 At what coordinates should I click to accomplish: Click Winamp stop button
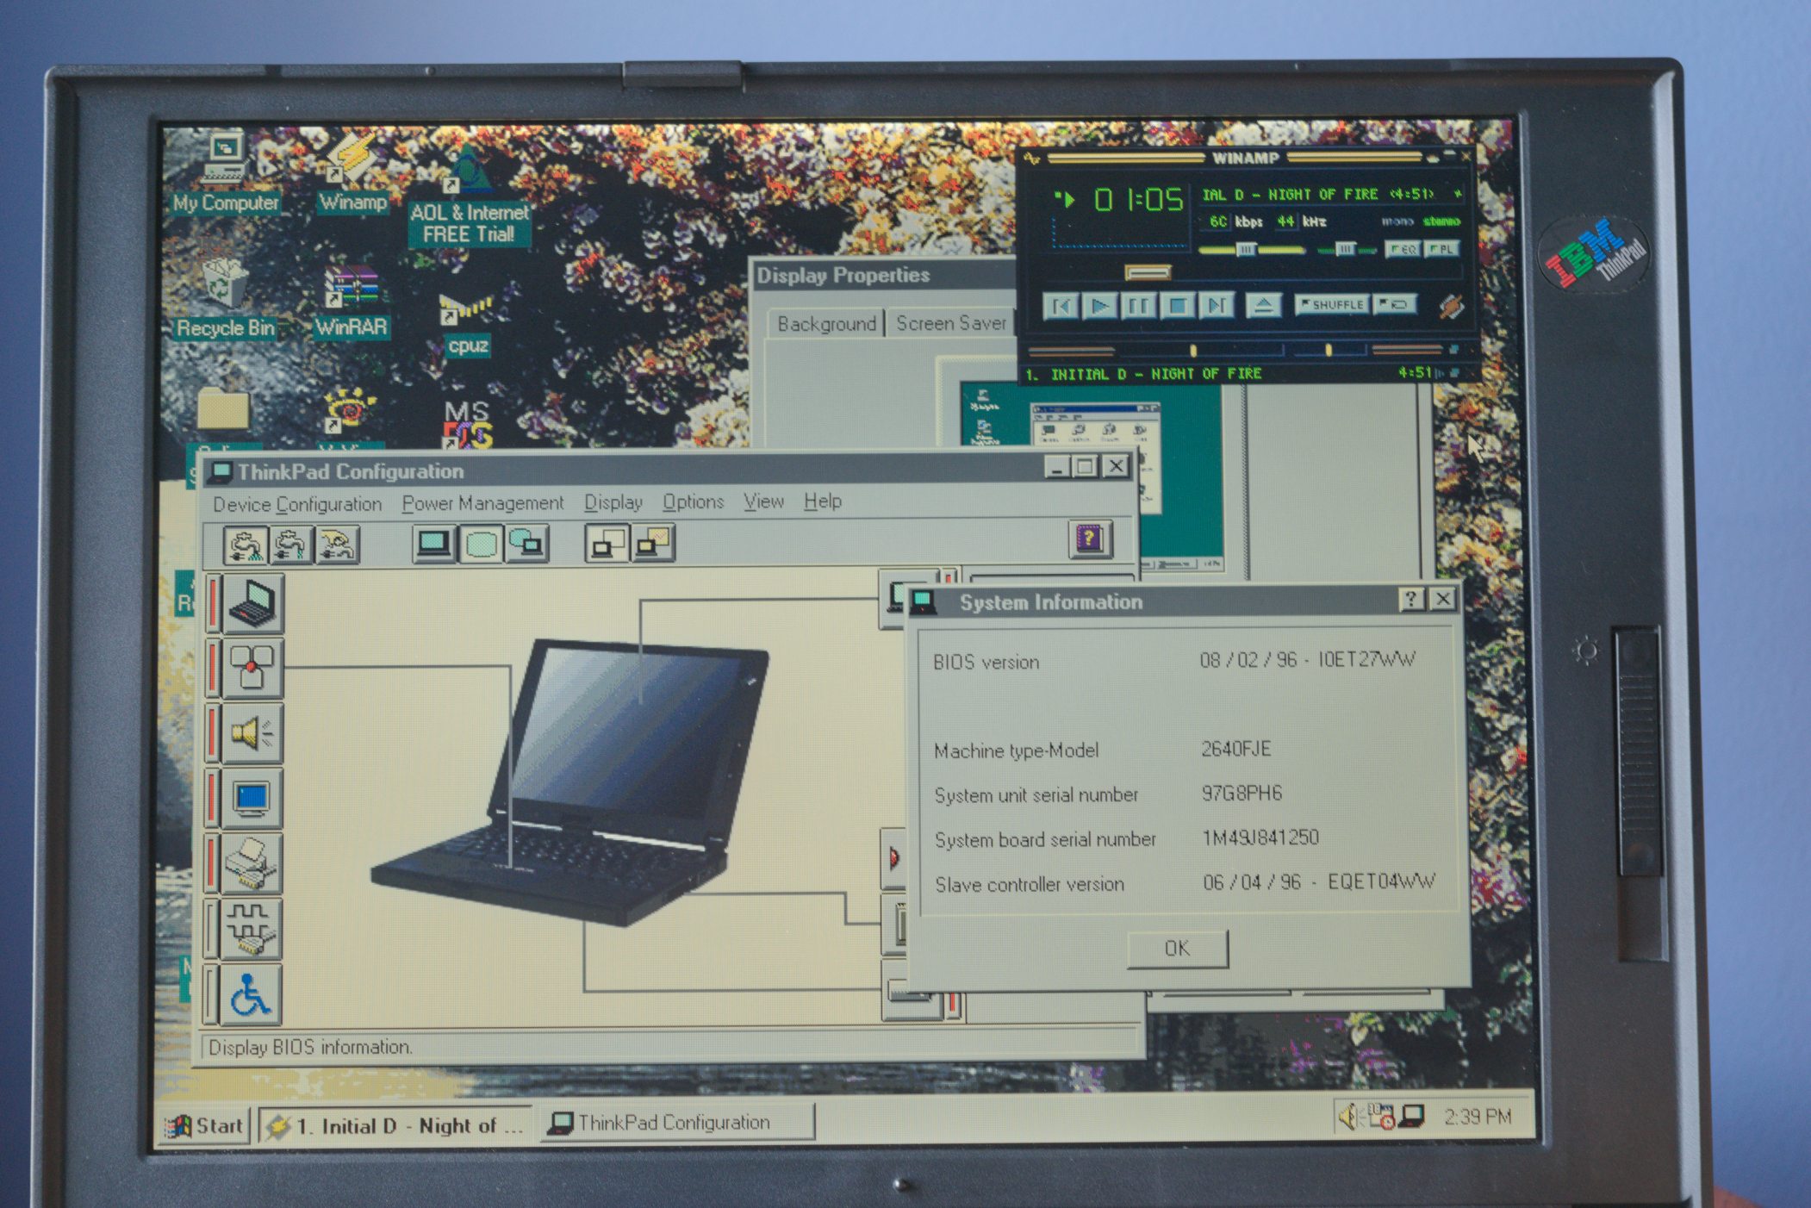[x=1178, y=306]
